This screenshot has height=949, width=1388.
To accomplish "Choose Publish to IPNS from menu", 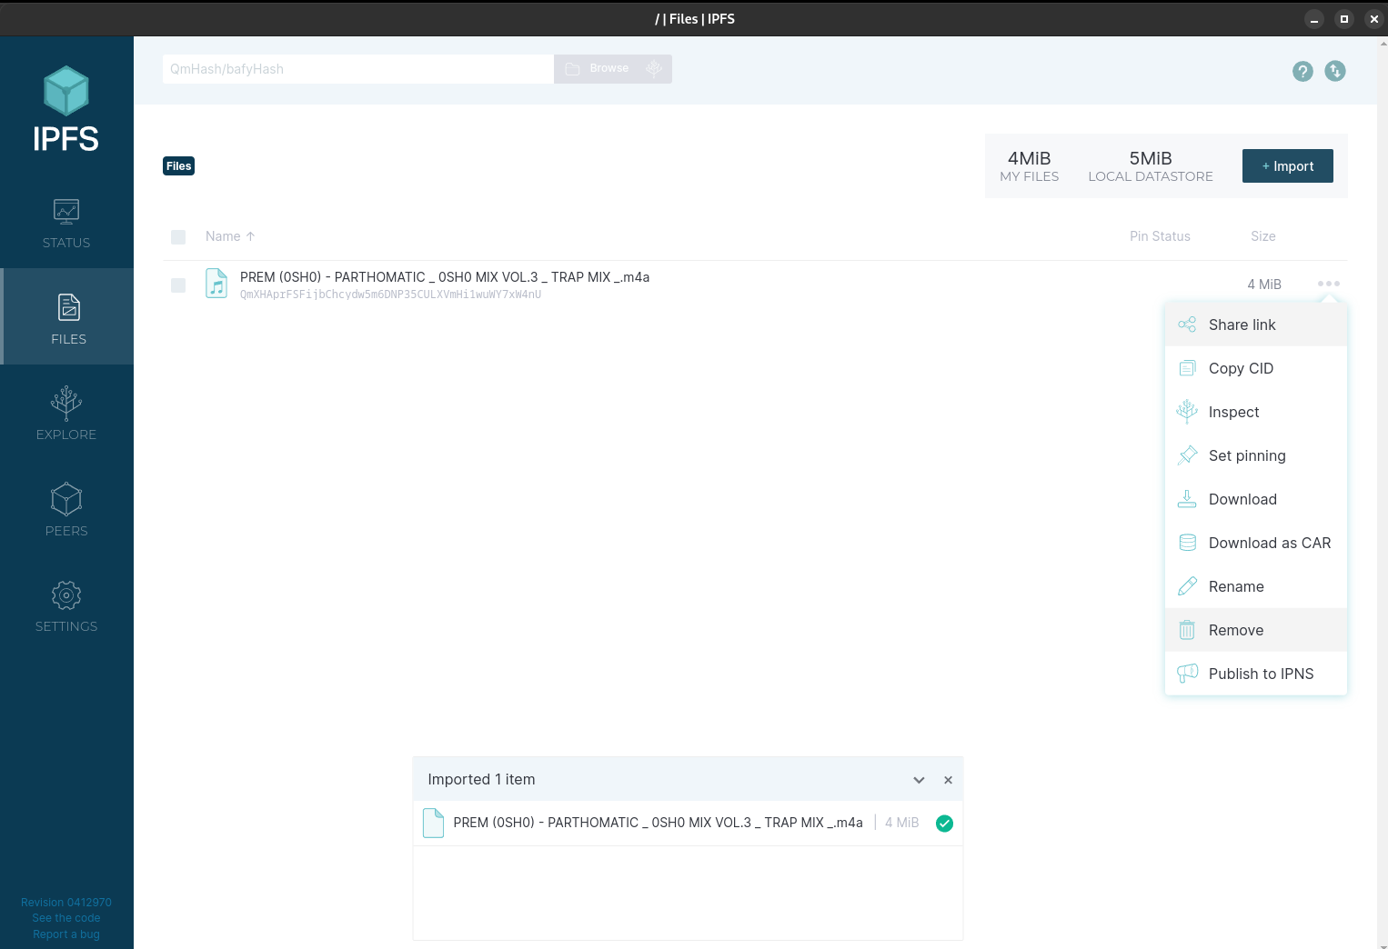I will (x=1255, y=674).
